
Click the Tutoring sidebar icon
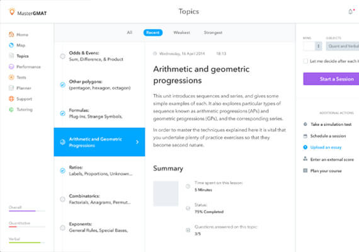point(11,110)
